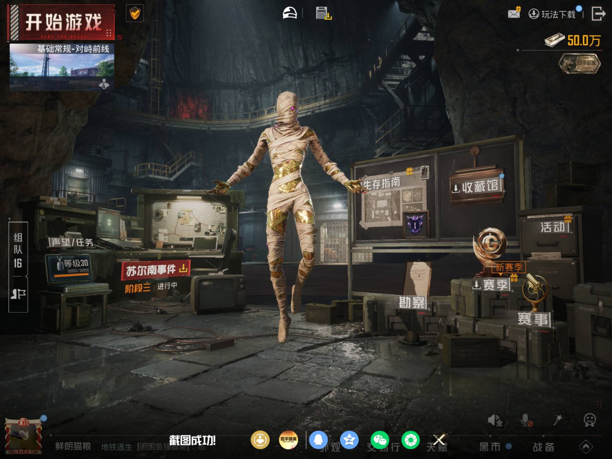The width and height of the screenshot is (612, 459).
Task: Open the mail envelope icon
Action: (x=514, y=13)
